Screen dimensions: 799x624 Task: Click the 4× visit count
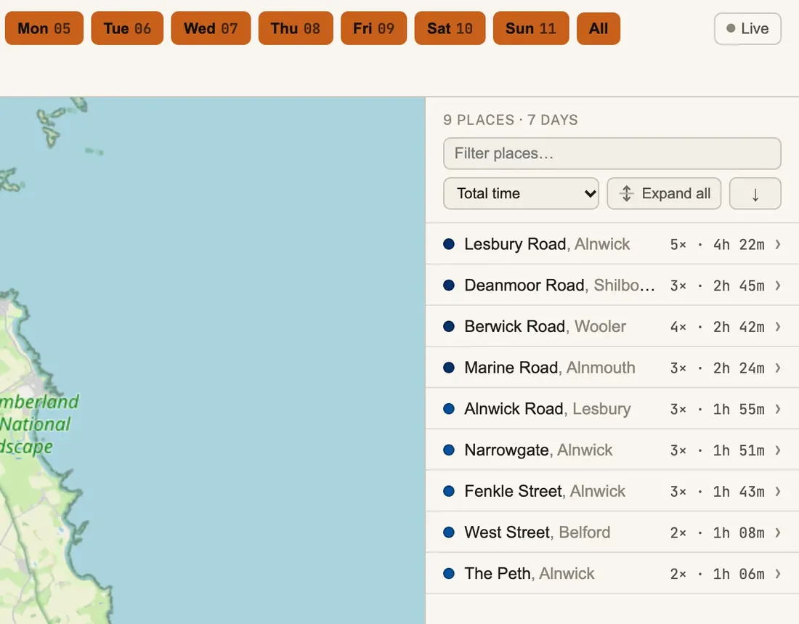click(x=678, y=328)
